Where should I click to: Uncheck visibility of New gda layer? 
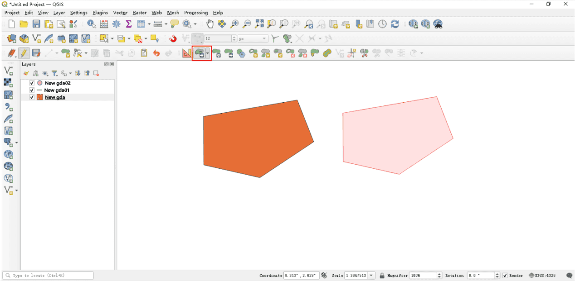pyautogui.click(x=32, y=97)
